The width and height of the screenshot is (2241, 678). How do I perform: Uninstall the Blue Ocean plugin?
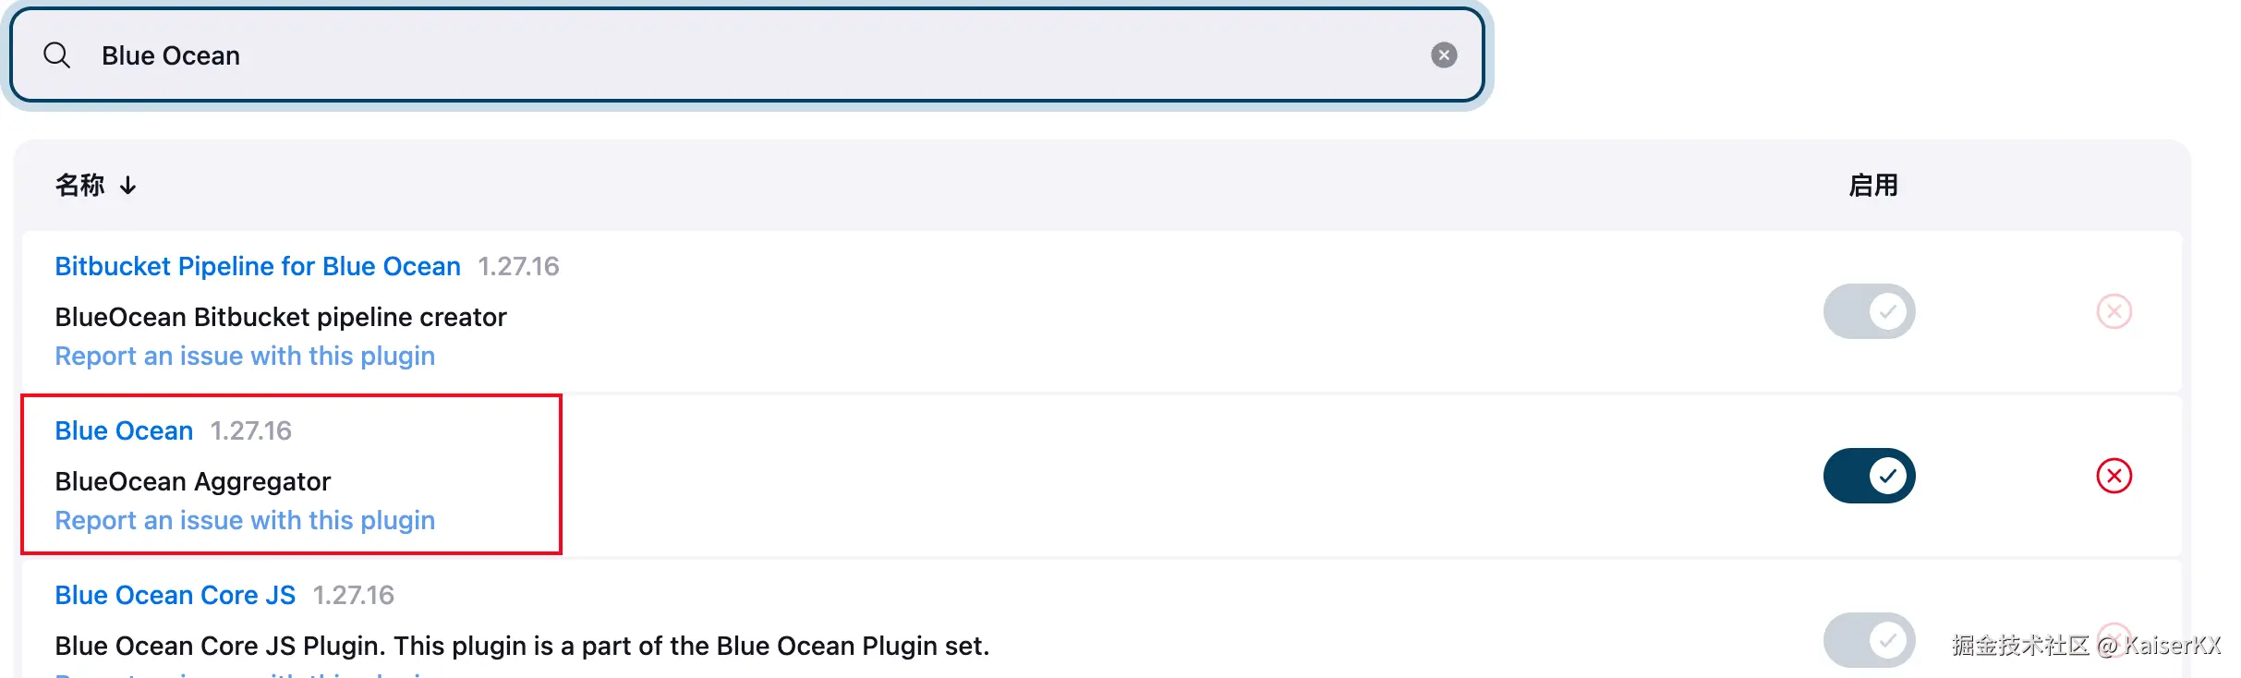[2114, 476]
